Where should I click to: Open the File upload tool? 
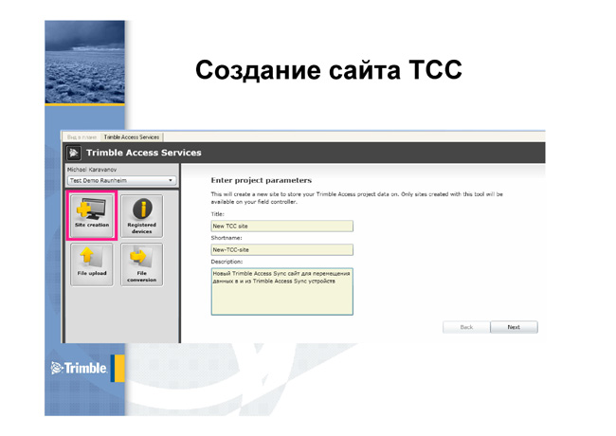coord(92,264)
